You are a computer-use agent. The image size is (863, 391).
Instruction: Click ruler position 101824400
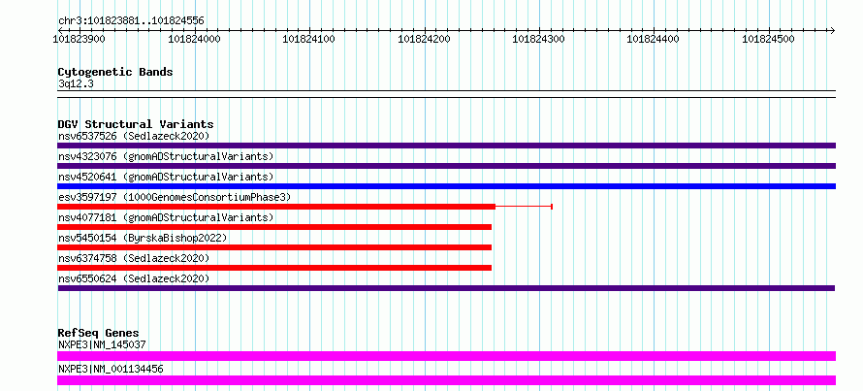tap(655, 39)
